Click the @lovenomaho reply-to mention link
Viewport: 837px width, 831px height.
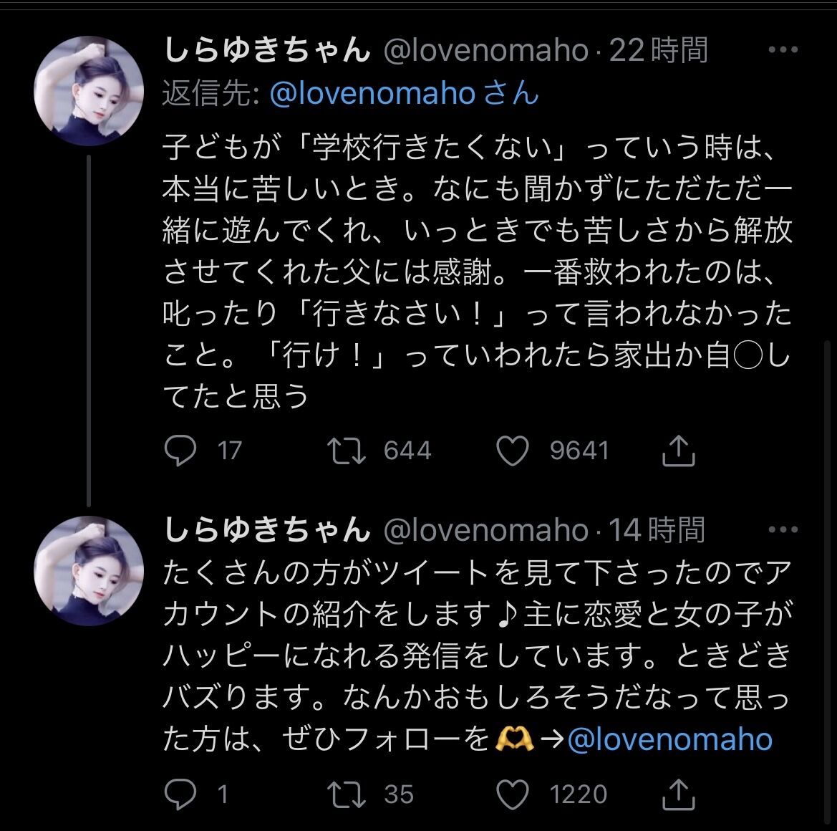[372, 95]
